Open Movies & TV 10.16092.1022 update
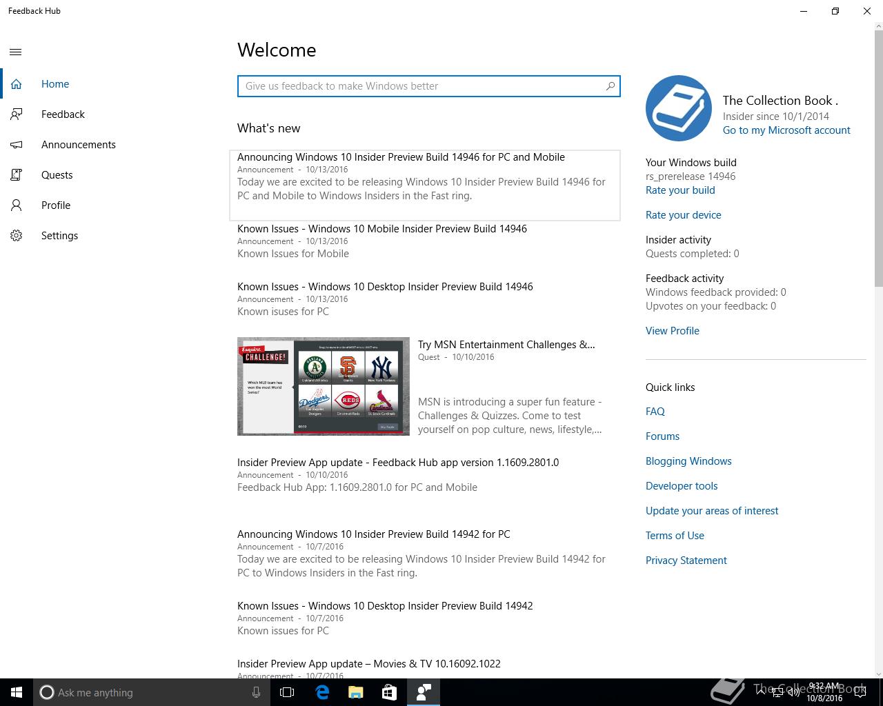883x706 pixels. click(x=369, y=664)
